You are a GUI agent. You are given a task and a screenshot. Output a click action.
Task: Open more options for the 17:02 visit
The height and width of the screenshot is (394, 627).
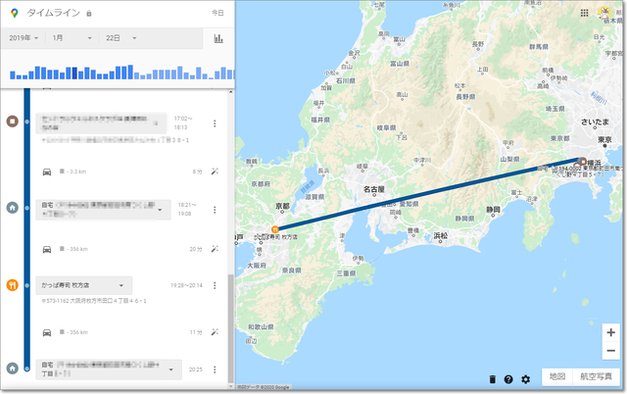click(x=214, y=123)
